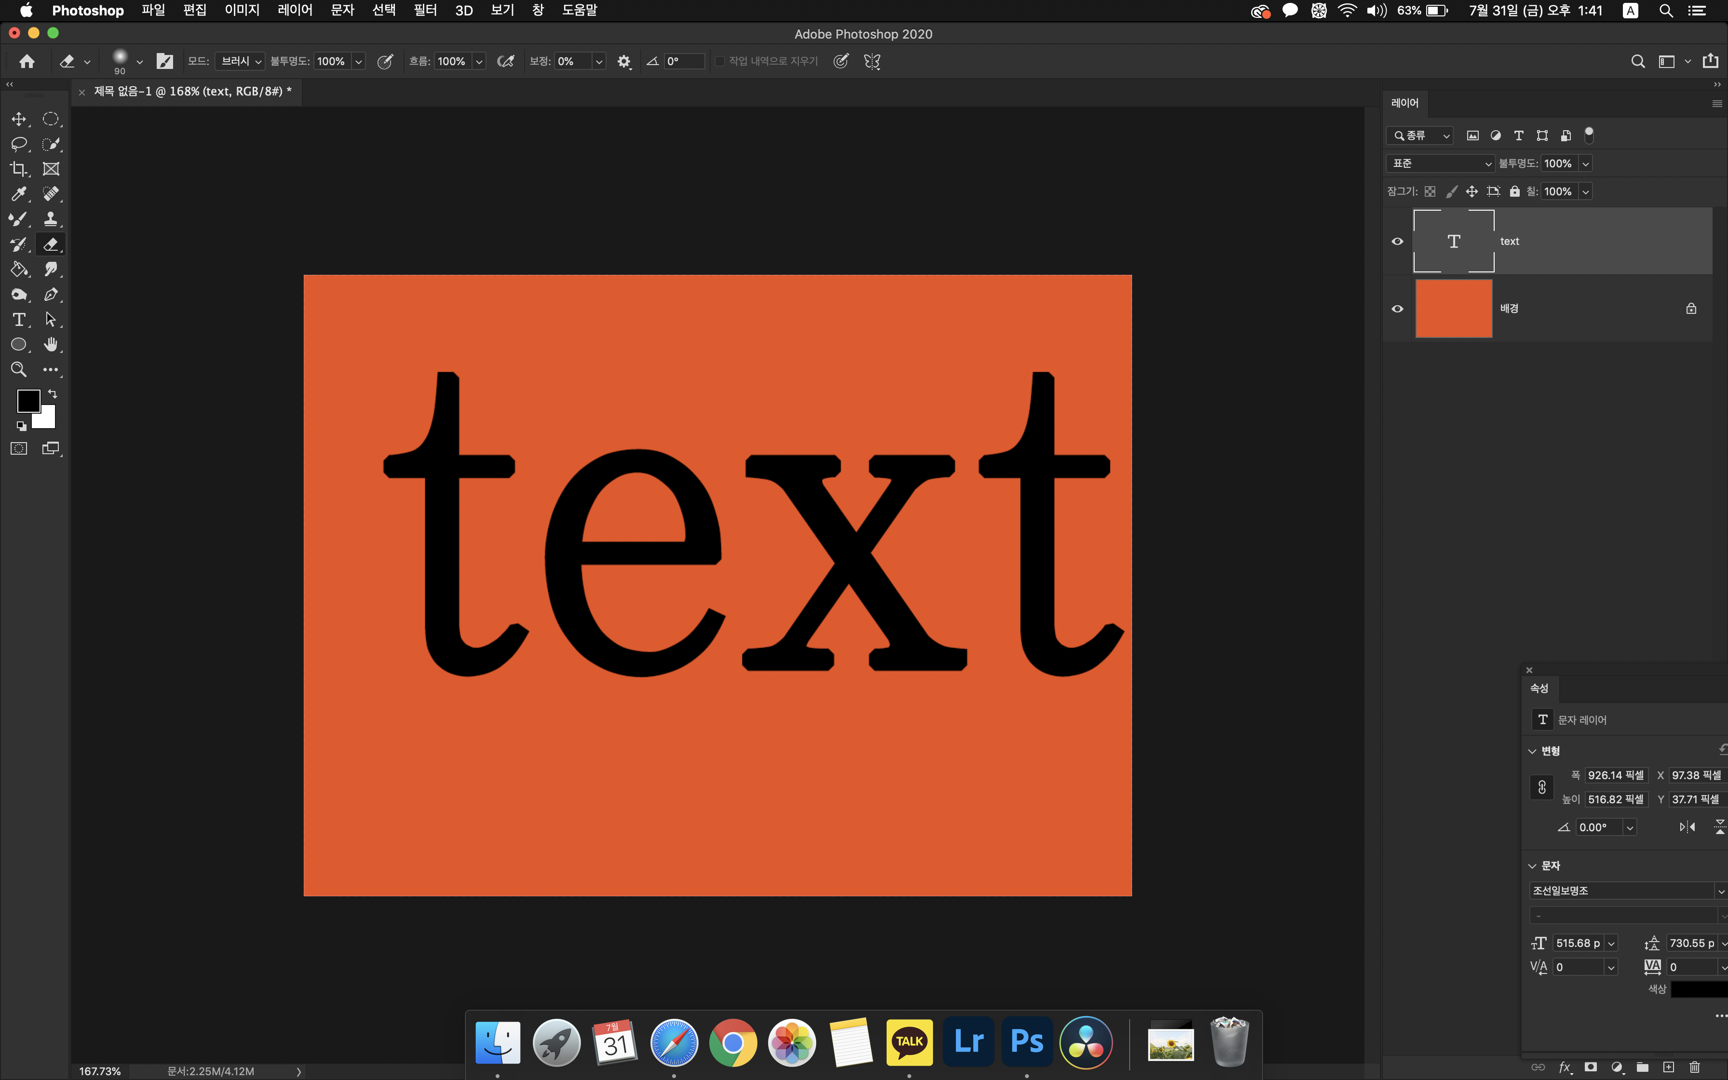
Task: Open the layer blend mode 표준 dropdown
Action: point(1440,163)
